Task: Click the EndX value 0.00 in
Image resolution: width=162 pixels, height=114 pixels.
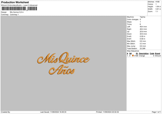Action: [x=143, y=36]
